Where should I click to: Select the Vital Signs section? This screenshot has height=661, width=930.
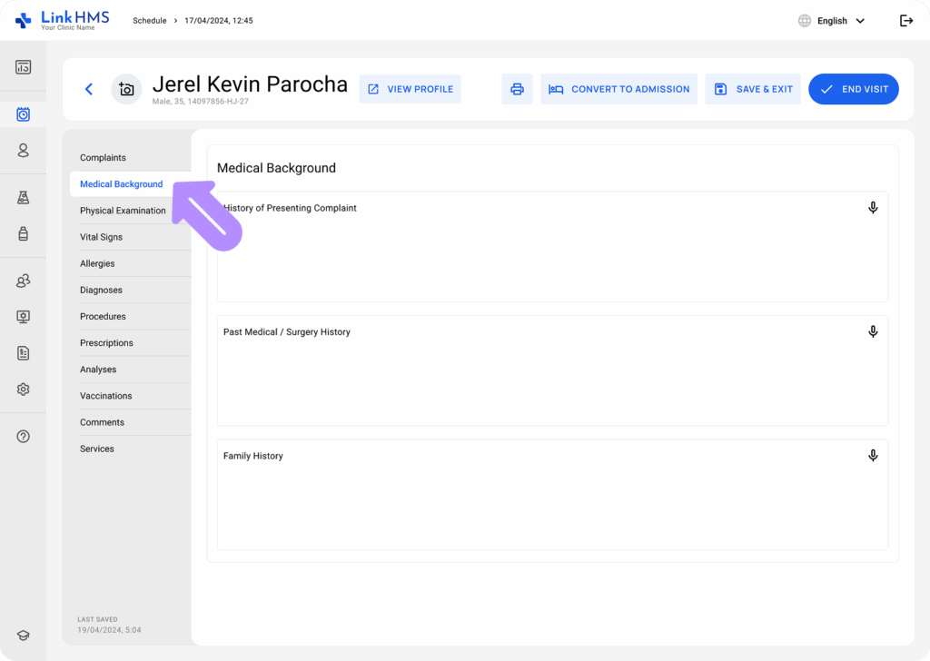101,237
